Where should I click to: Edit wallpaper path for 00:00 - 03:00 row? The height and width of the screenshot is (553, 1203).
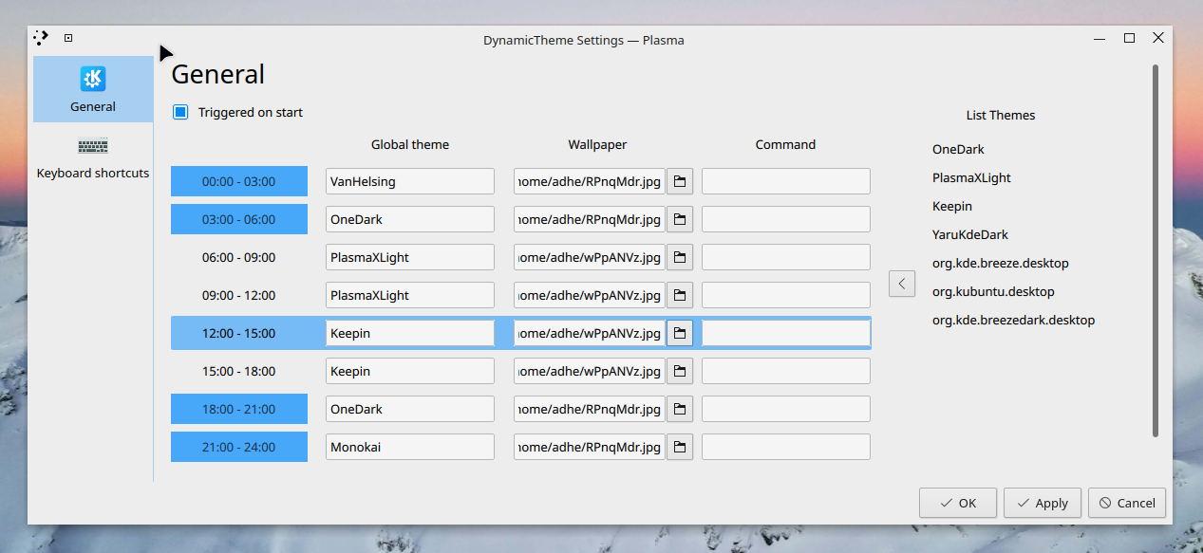[x=590, y=181]
